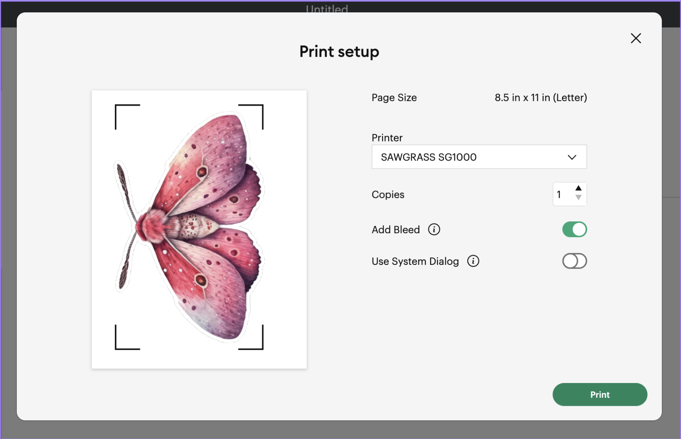
Task: Click the Letter page size value
Action: (x=541, y=98)
